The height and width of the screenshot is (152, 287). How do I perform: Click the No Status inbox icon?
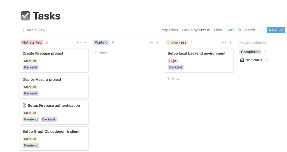(242, 60)
